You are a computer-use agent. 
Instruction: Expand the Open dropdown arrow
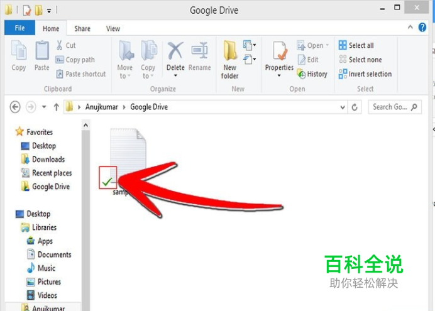(x=328, y=45)
